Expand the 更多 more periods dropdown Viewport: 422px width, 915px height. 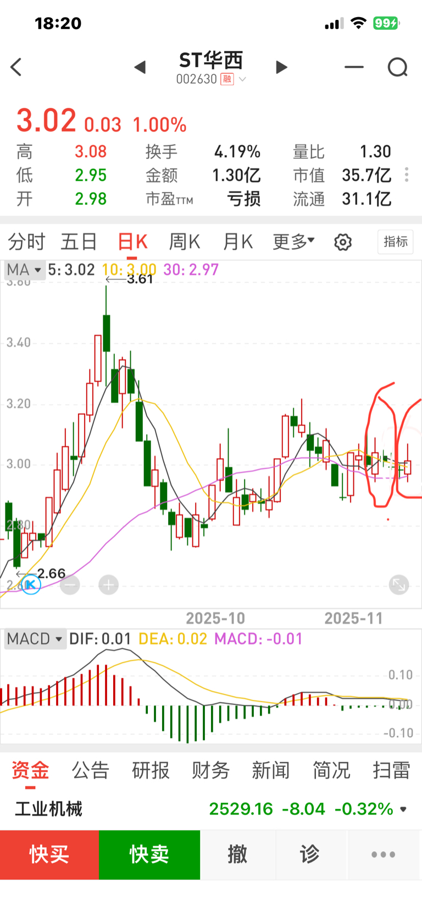(294, 242)
